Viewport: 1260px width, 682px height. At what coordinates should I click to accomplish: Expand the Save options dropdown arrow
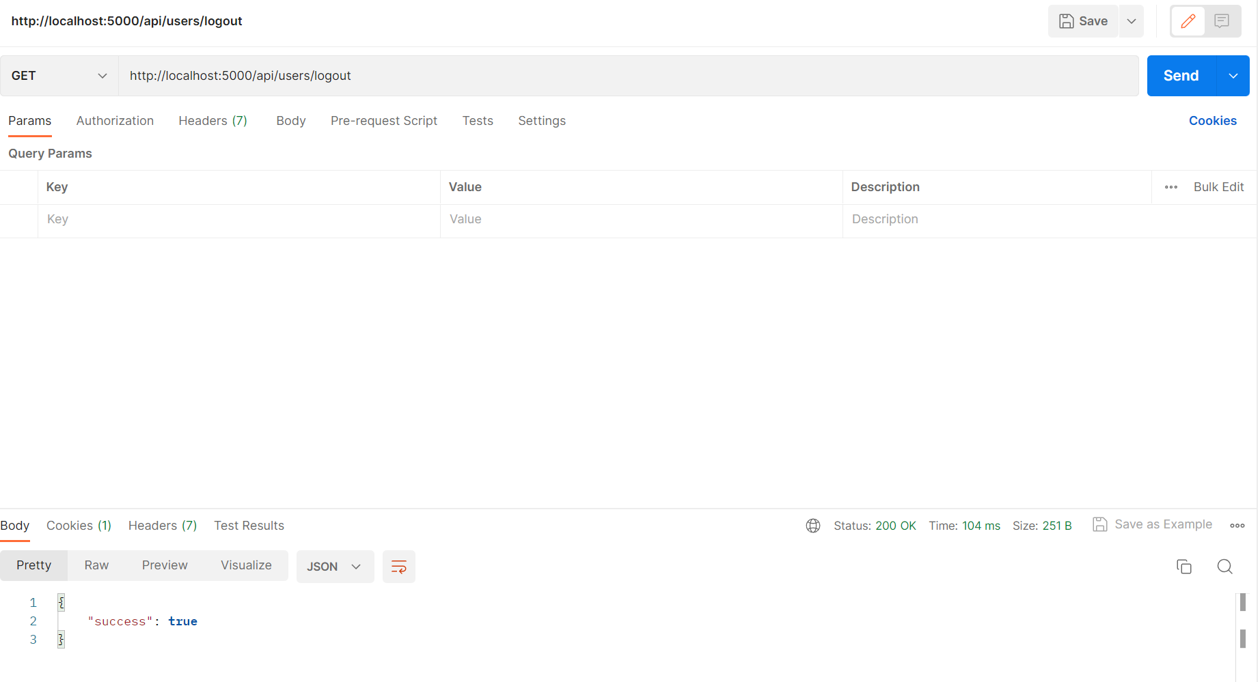pos(1132,21)
